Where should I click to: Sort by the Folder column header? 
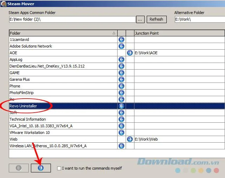coord(63,33)
